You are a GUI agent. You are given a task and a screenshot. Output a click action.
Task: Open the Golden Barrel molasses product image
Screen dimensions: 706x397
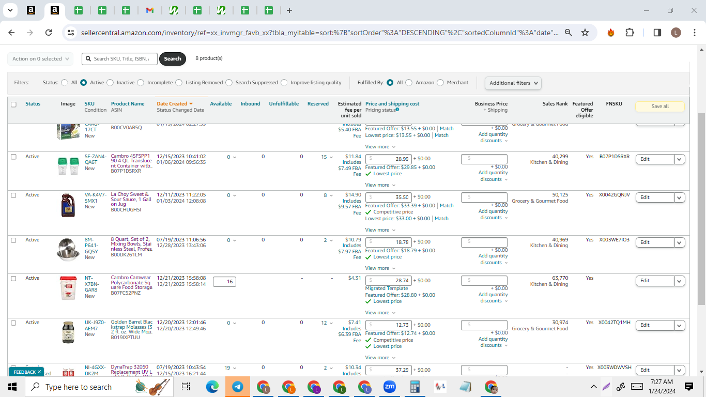[x=68, y=333]
